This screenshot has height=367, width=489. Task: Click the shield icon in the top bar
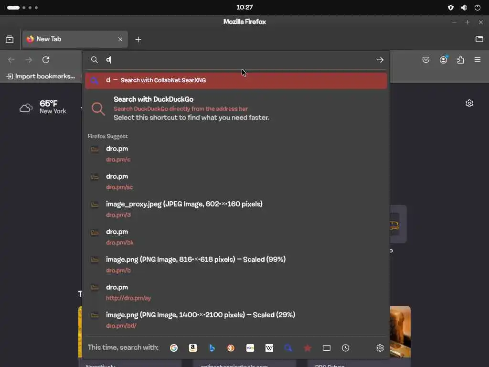(x=451, y=8)
